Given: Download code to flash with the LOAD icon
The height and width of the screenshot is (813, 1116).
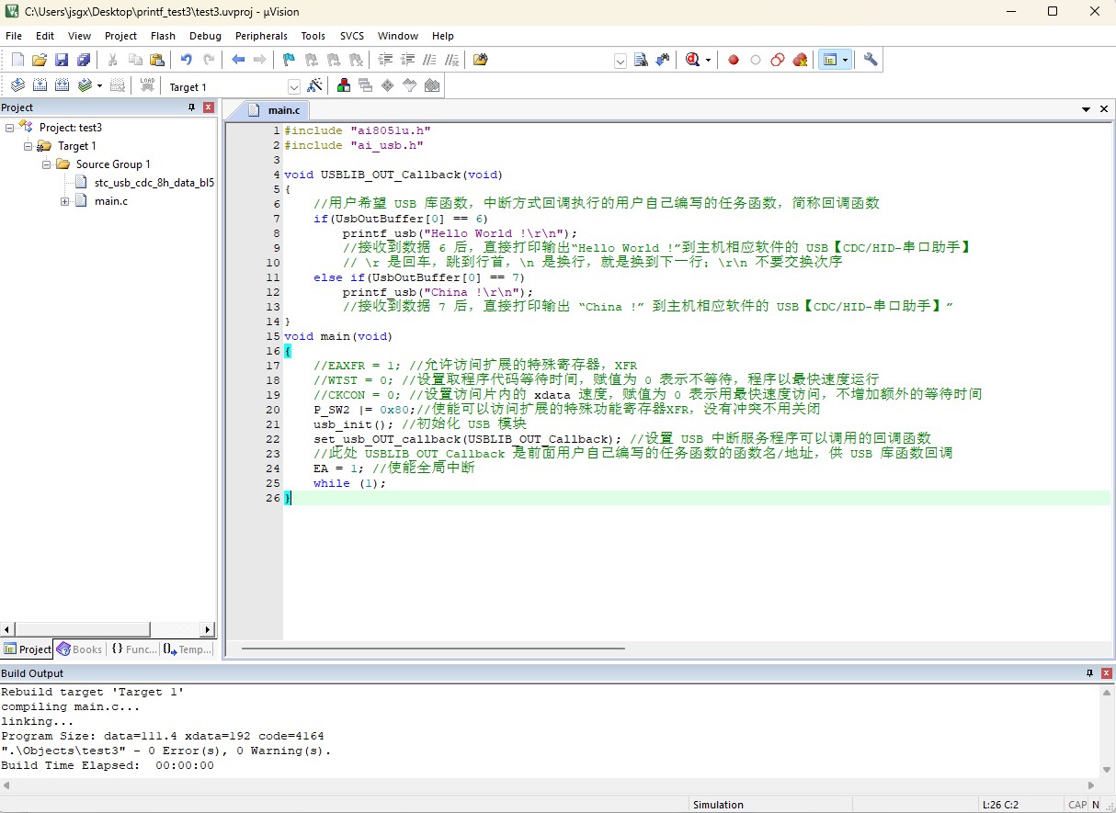Looking at the screenshot, I should point(147,85).
